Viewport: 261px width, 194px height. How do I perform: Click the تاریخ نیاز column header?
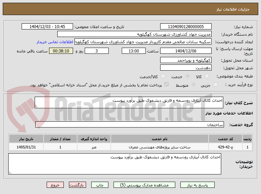(26, 139)
